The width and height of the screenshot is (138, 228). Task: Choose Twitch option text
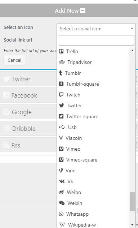[x=73, y=95]
